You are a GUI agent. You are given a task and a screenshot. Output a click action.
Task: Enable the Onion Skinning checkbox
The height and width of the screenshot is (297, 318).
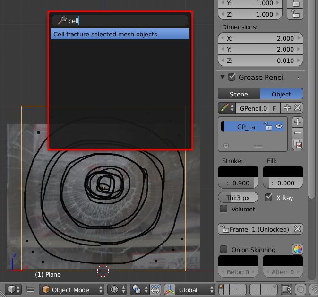[x=223, y=249]
